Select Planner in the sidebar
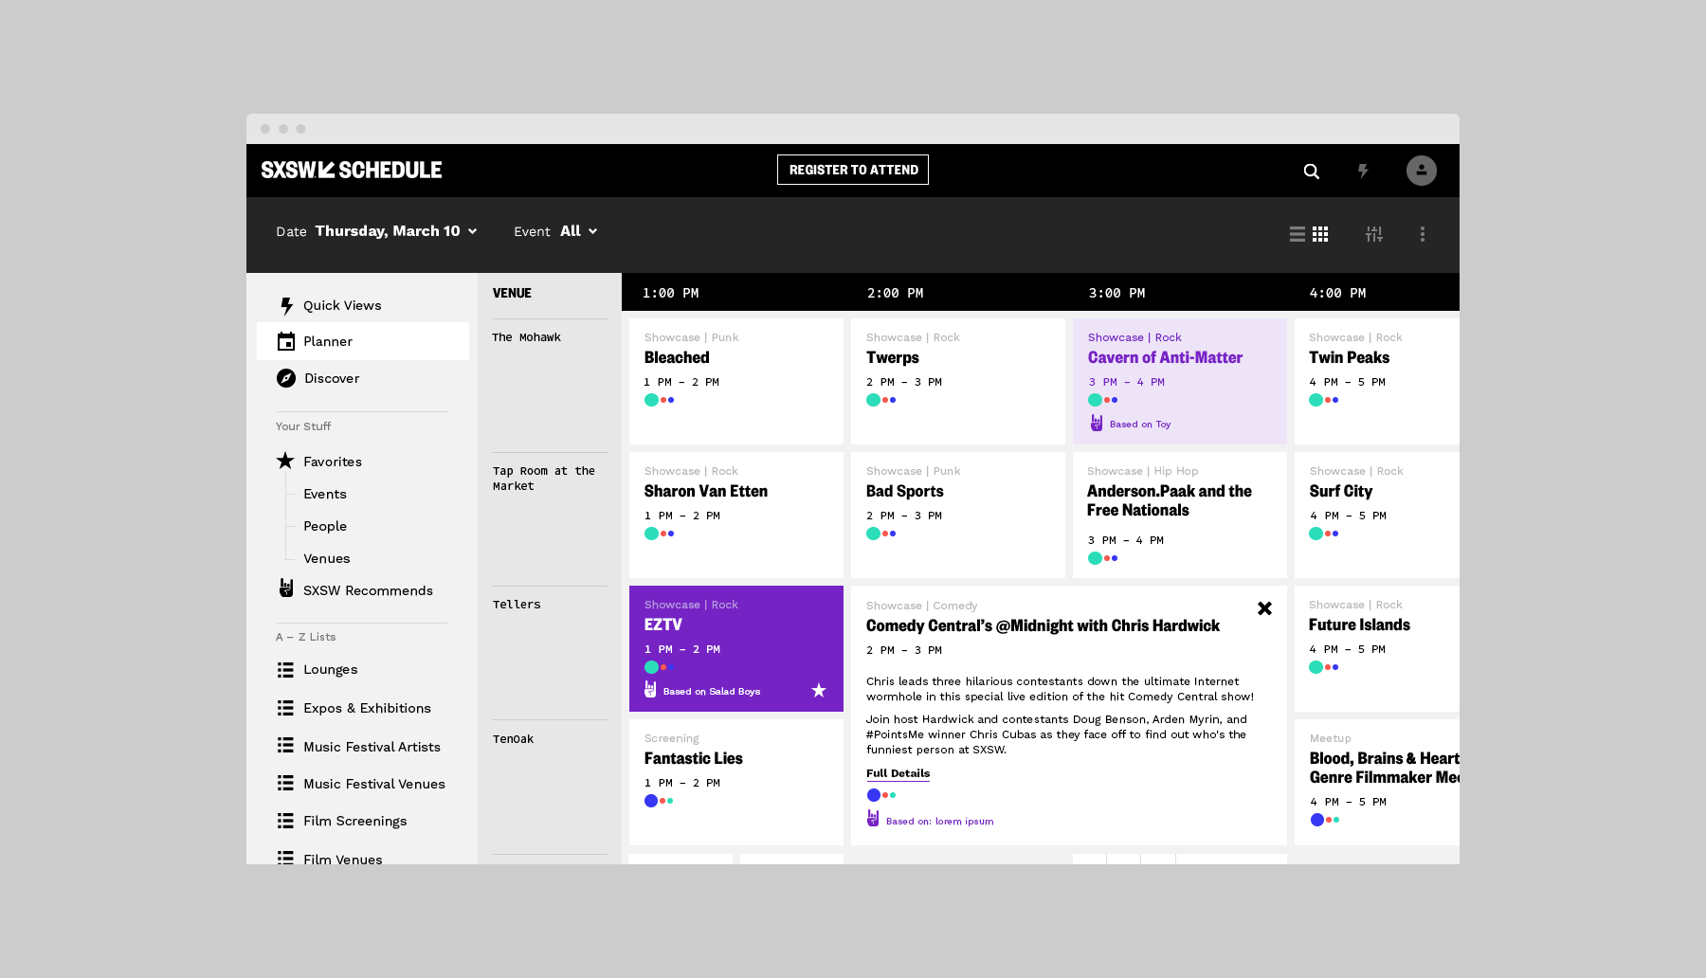This screenshot has height=978, width=1706. click(327, 341)
